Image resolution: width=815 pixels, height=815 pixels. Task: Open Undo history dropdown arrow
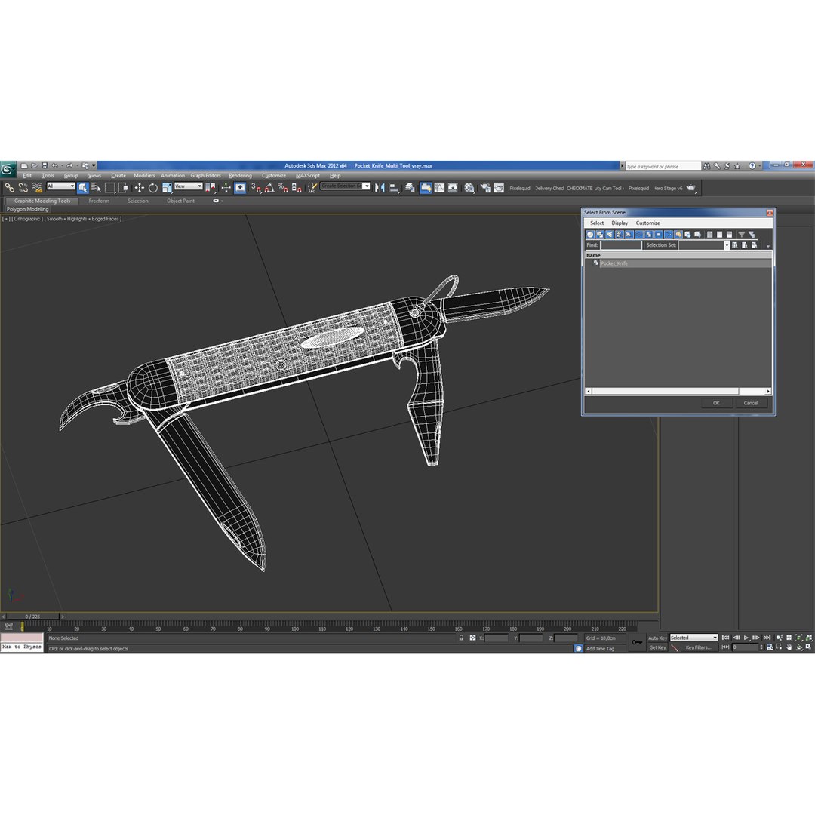pos(62,165)
